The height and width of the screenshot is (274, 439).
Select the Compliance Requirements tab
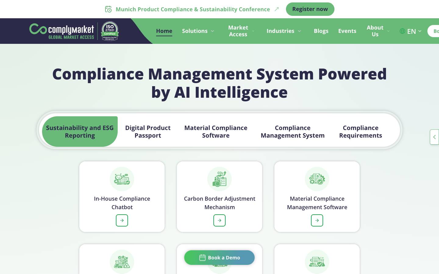pos(361,132)
